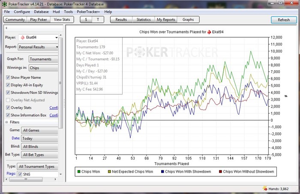Toggle Show Player Name checkbox

(8, 78)
